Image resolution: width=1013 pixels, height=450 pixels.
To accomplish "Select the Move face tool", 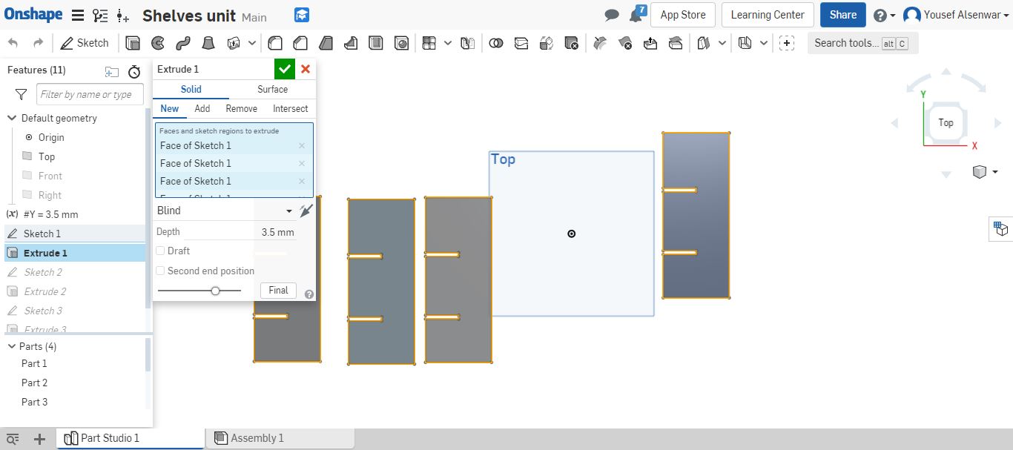I will (650, 43).
